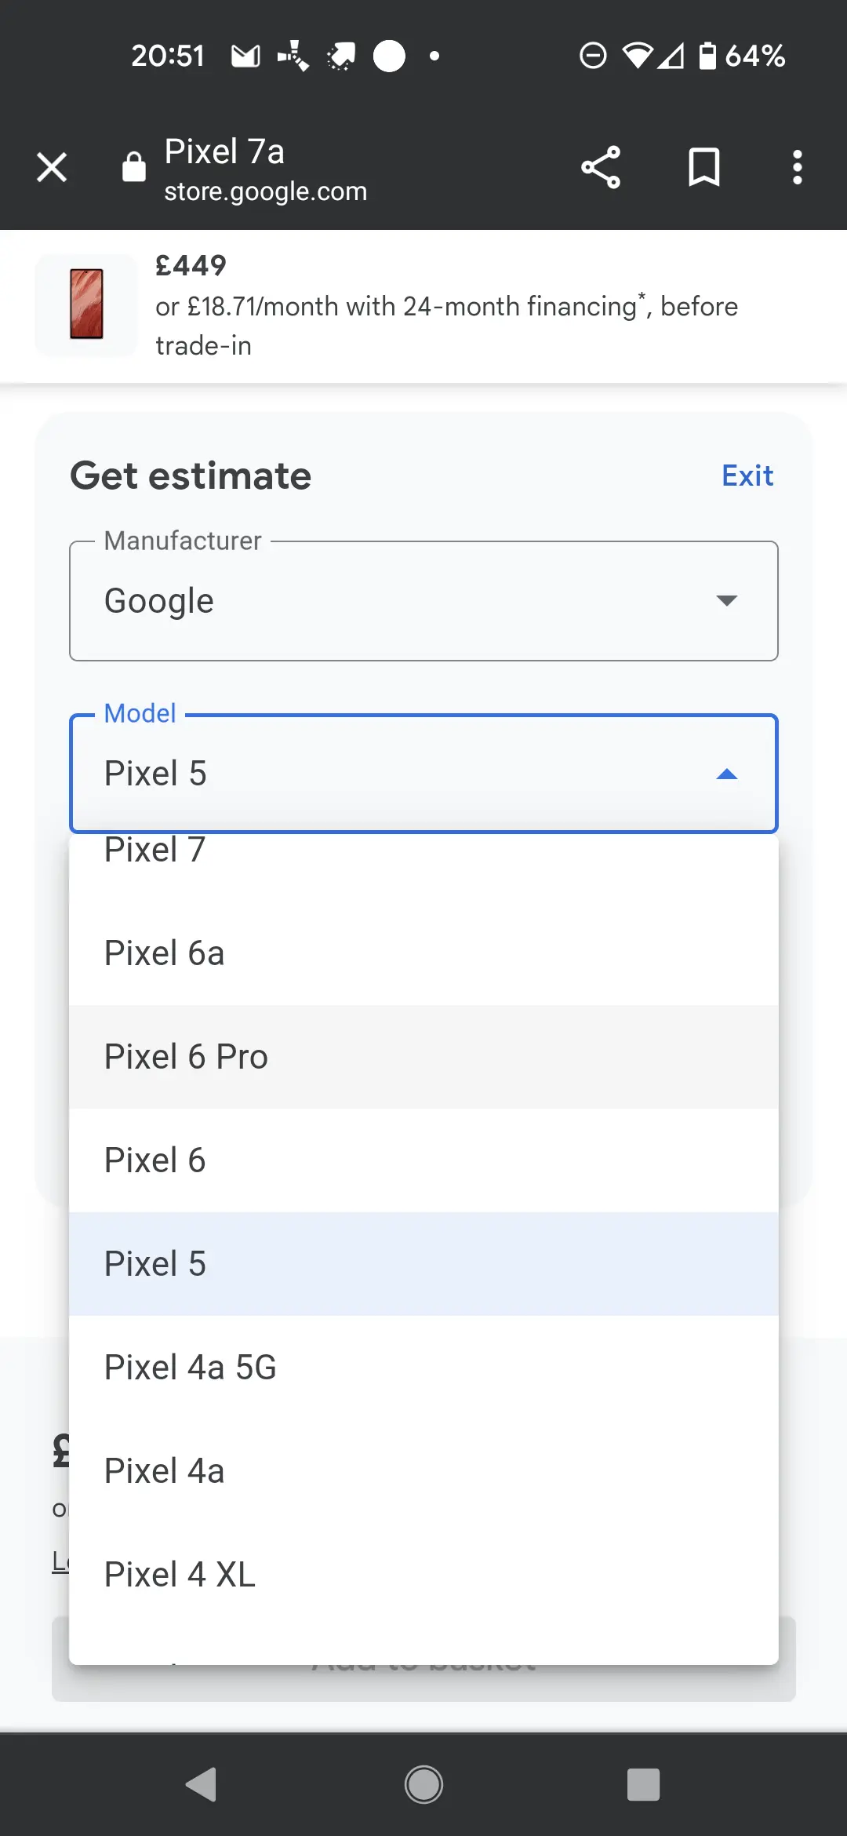The width and height of the screenshot is (847, 1836).
Task: Open recent apps with square button
Action: (643, 1785)
